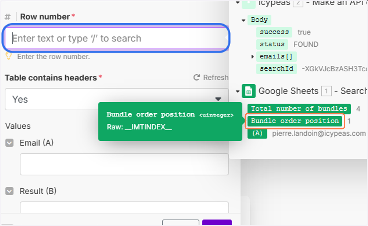Toggle the Email (A) checkbox

[x=10, y=143]
